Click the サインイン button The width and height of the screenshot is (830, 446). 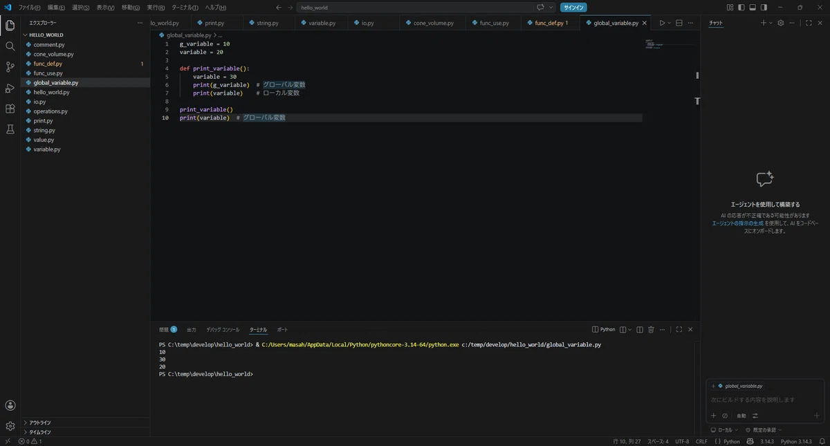tap(573, 8)
